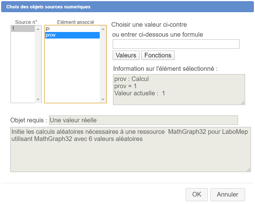Click the Source n° list scroll-down arrow
The height and width of the screenshot is (204, 255).
(38, 100)
